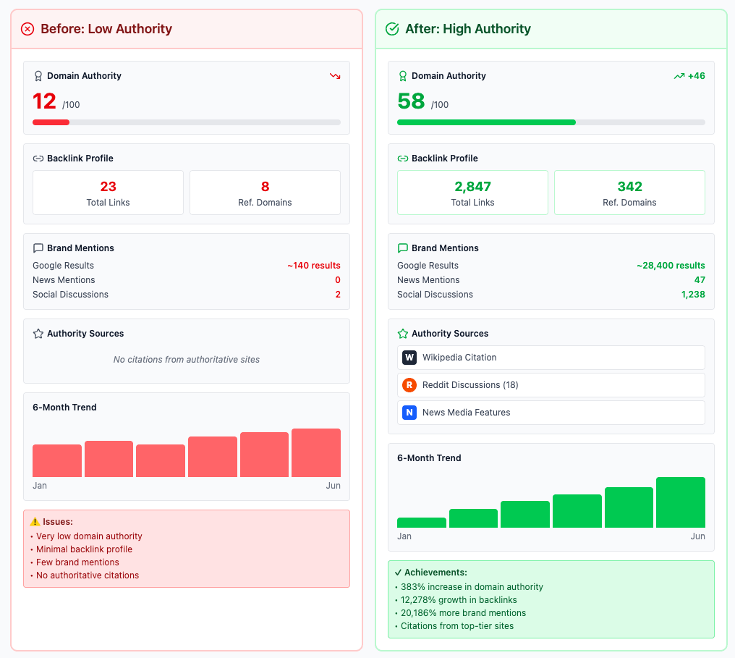Click '383% increase in domain authority' achievement
This screenshot has height=658, width=735.
(472, 587)
